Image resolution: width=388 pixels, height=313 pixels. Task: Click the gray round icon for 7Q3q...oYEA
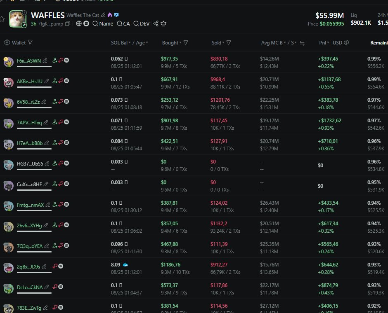[x=66, y=245]
